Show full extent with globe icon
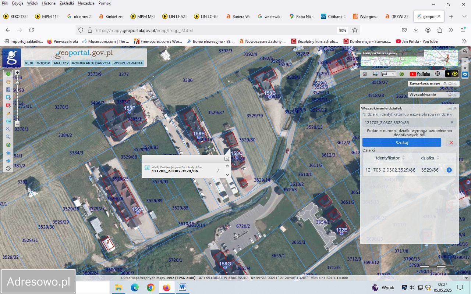 pyautogui.click(x=8, y=145)
